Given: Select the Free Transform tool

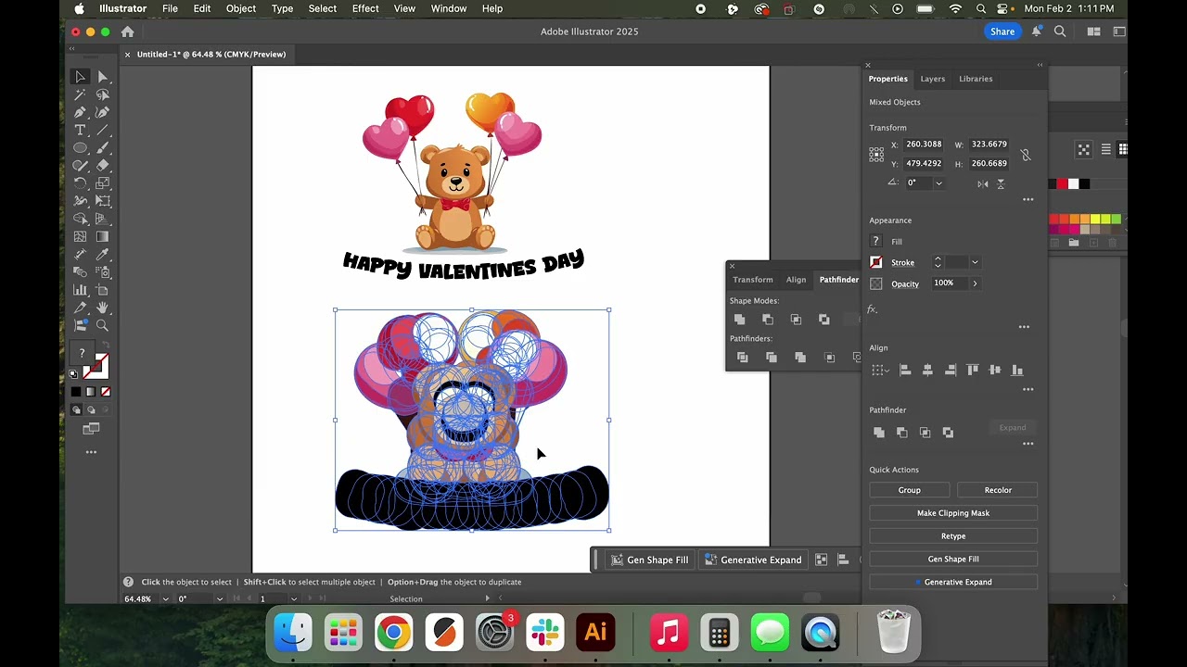Looking at the screenshot, I should click(x=103, y=201).
